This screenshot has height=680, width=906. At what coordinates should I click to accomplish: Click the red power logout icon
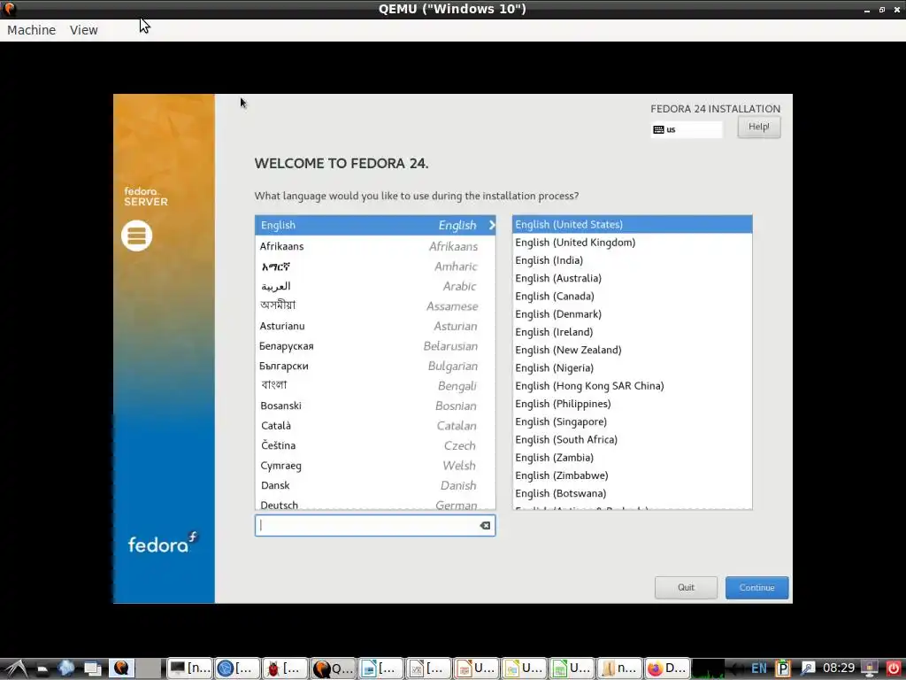(894, 668)
